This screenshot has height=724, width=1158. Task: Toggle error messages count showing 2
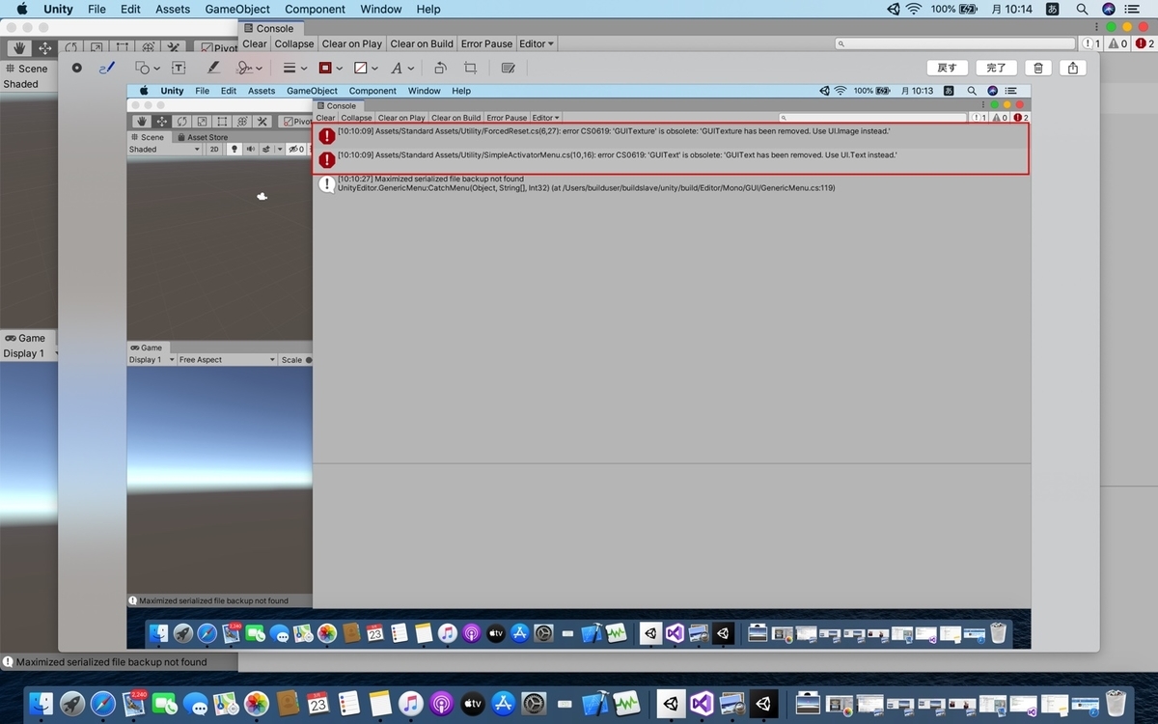[1144, 43]
